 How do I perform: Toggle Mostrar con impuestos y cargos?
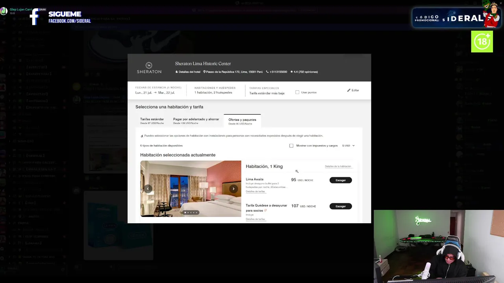click(291, 146)
